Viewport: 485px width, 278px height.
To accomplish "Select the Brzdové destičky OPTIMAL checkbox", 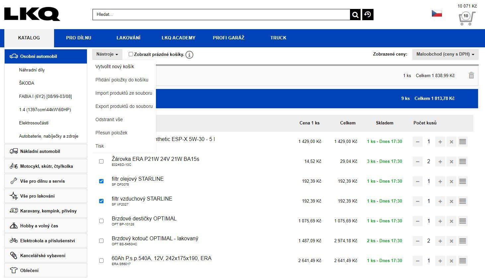I will [x=101, y=221].
